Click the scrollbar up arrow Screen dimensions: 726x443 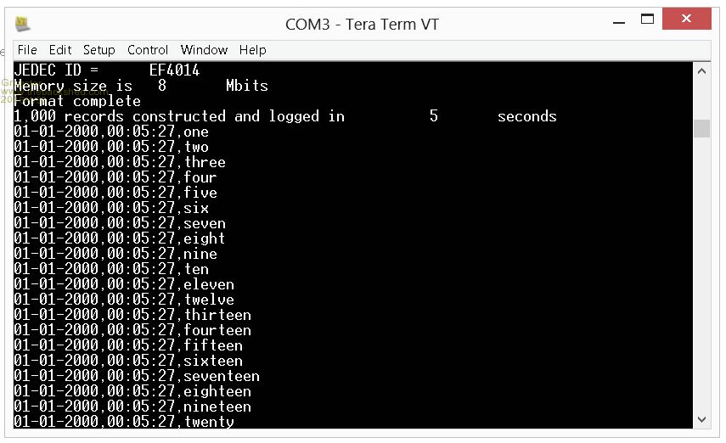(x=702, y=71)
